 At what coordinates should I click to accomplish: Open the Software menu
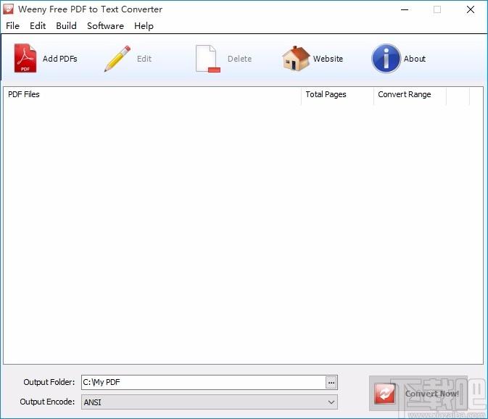coord(106,26)
